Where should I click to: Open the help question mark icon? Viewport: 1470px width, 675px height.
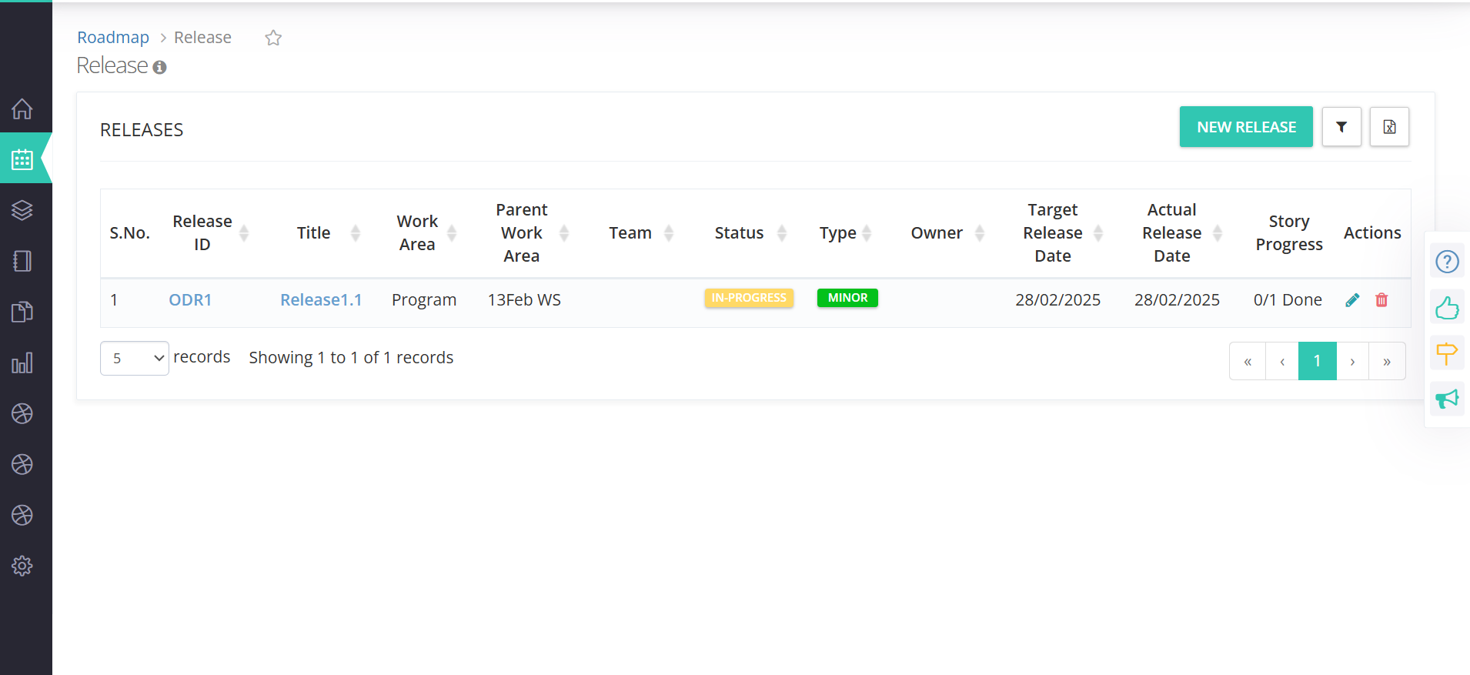pos(1447,262)
